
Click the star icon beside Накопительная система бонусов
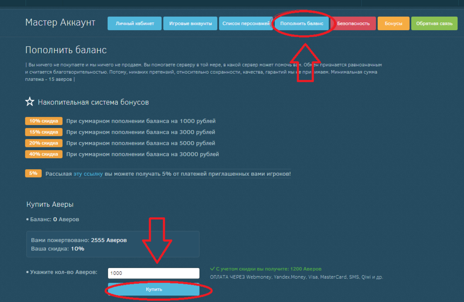(30, 102)
